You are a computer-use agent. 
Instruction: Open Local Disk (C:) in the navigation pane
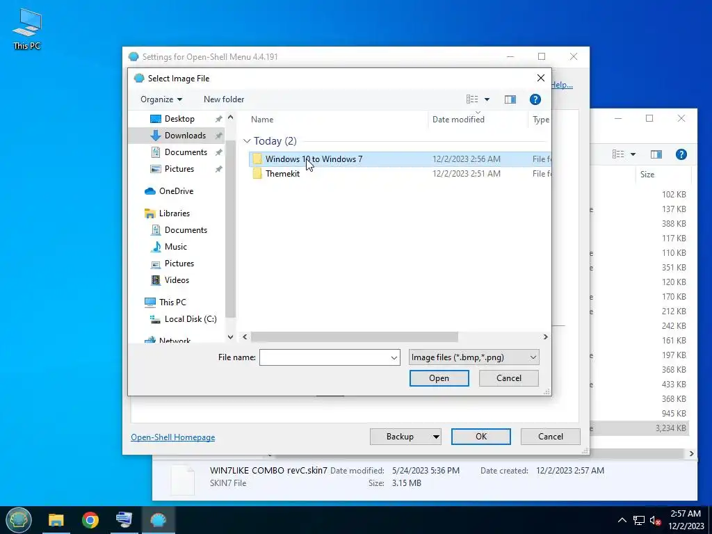191,319
